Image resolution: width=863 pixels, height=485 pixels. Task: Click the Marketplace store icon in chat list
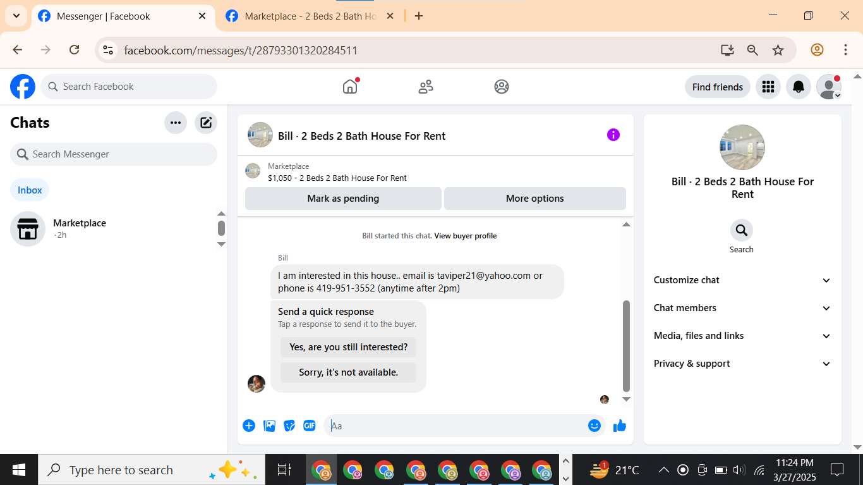pyautogui.click(x=28, y=229)
